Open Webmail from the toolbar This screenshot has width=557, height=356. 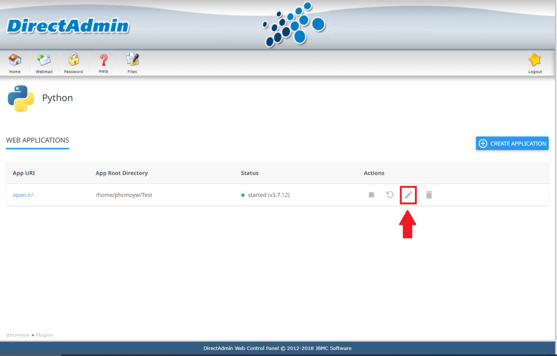tap(44, 60)
